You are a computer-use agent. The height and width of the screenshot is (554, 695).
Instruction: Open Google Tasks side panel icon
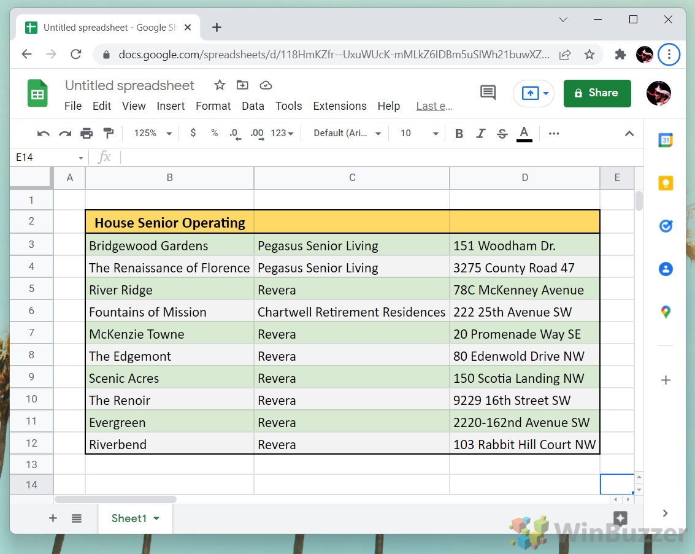[666, 226]
